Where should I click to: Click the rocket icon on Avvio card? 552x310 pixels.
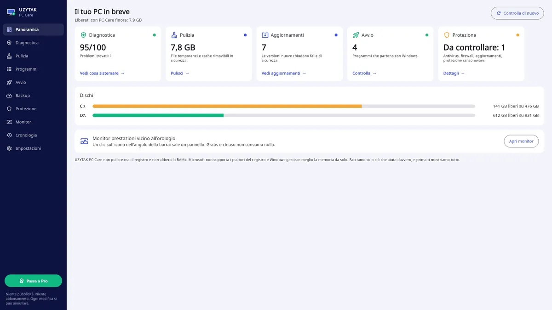tap(356, 35)
